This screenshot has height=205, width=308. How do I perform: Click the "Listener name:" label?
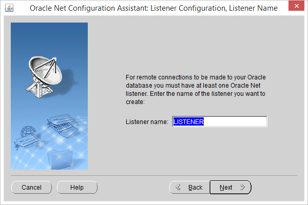[x=147, y=122]
